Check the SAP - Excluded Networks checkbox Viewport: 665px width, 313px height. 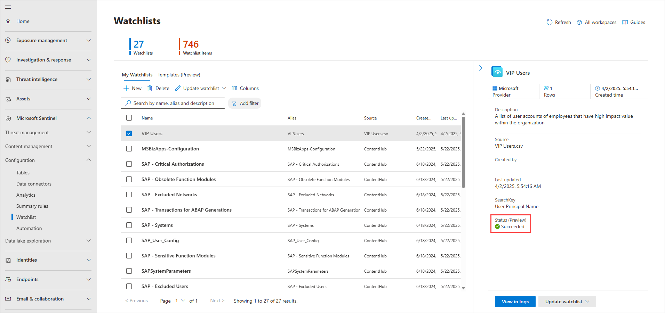tap(129, 195)
